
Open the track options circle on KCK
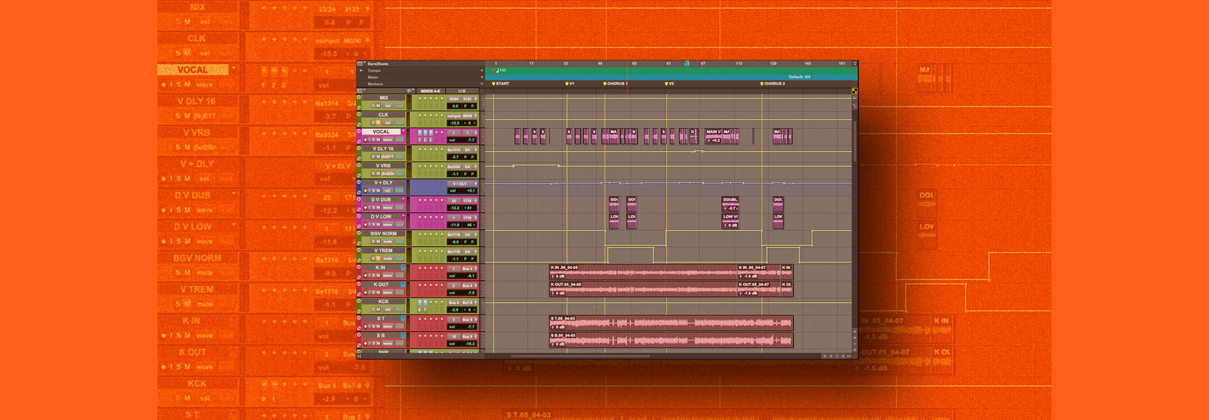click(x=358, y=300)
